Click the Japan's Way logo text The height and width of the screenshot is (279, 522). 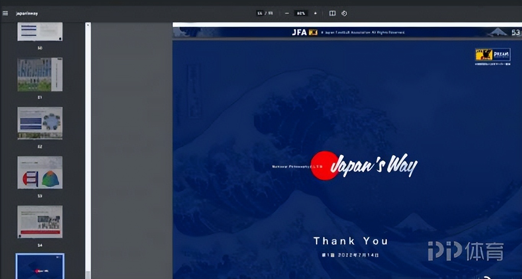pos(374,165)
